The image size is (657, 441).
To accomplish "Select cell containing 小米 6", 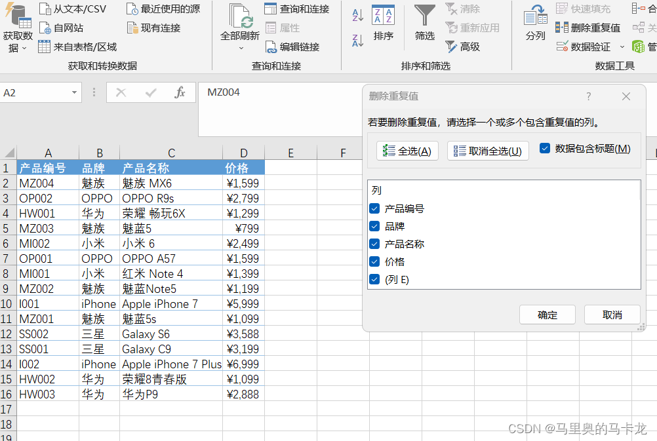I will click(171, 243).
